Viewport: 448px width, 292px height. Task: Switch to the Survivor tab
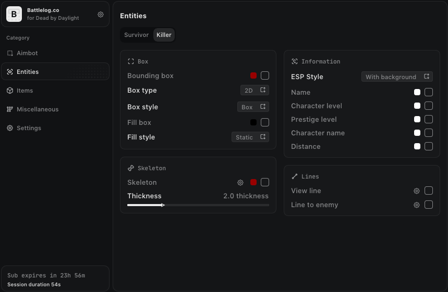click(136, 35)
